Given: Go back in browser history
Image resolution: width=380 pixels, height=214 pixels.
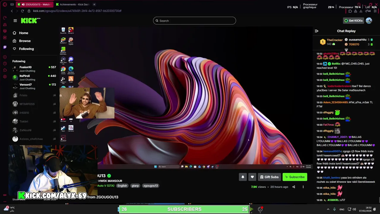Looking at the screenshot, I should [12, 11].
